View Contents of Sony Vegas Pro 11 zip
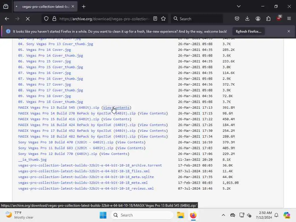The image size is (296, 222). point(130,148)
